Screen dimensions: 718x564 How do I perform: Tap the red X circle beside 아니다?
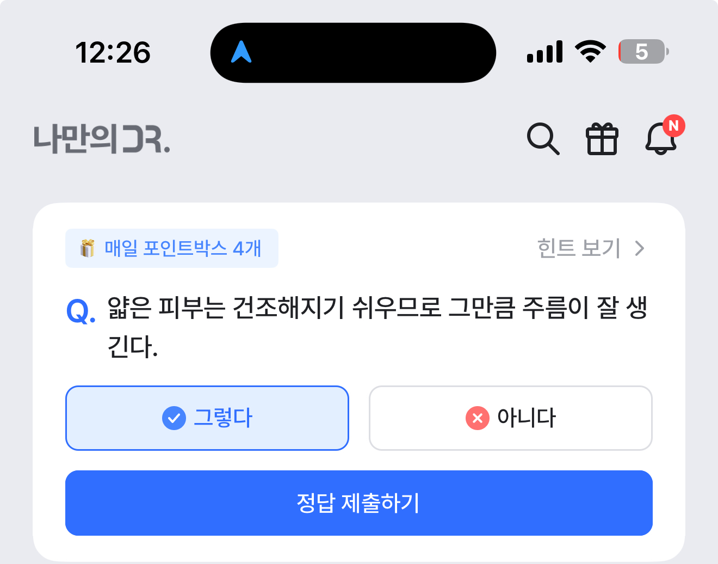[478, 418]
